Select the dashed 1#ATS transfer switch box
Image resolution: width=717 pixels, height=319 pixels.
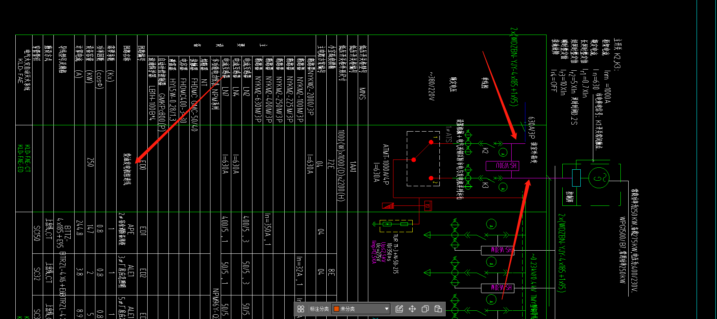coord(423,159)
